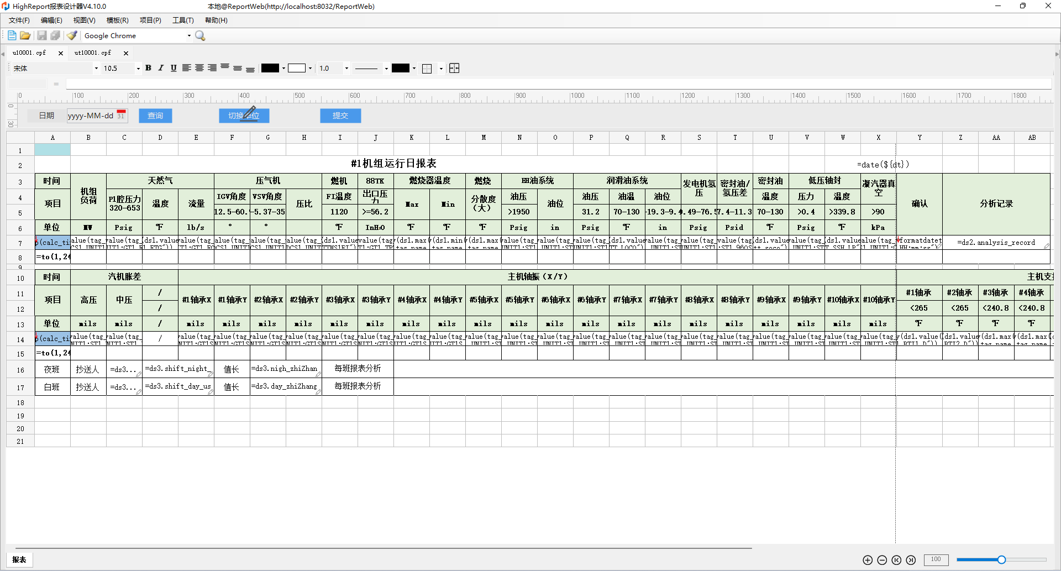Select row header 7

(x=20, y=243)
